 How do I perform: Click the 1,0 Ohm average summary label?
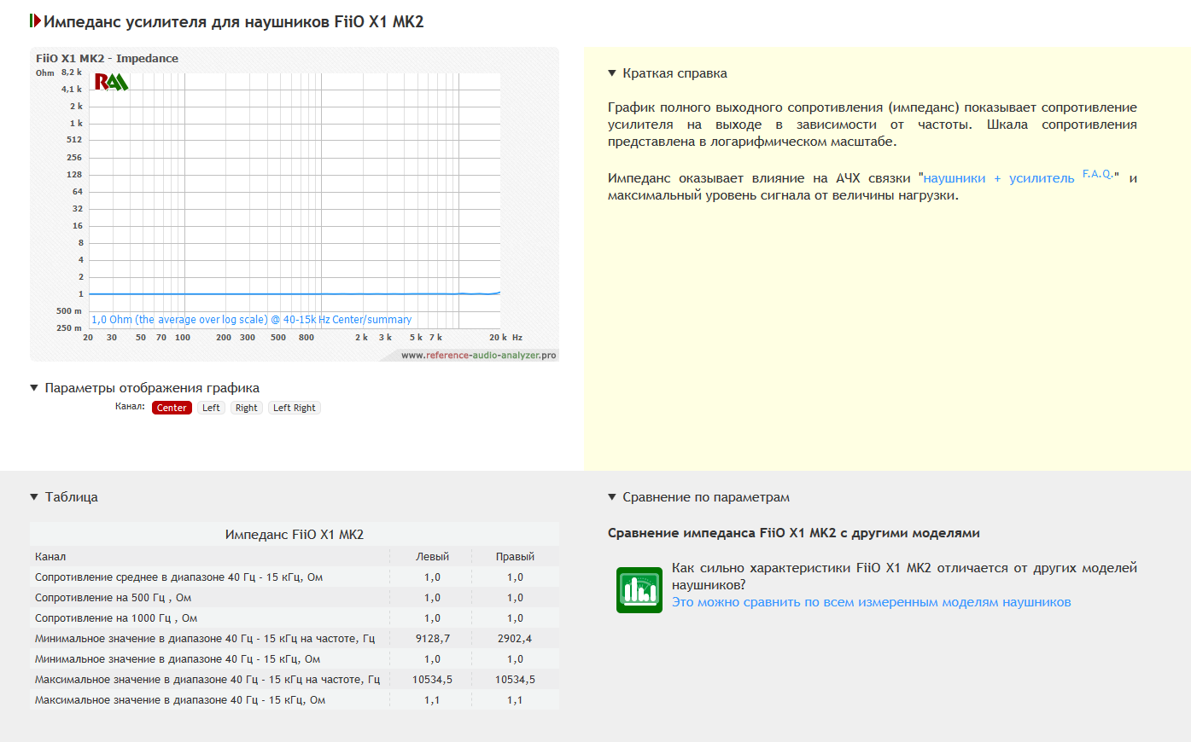pyautogui.click(x=251, y=320)
